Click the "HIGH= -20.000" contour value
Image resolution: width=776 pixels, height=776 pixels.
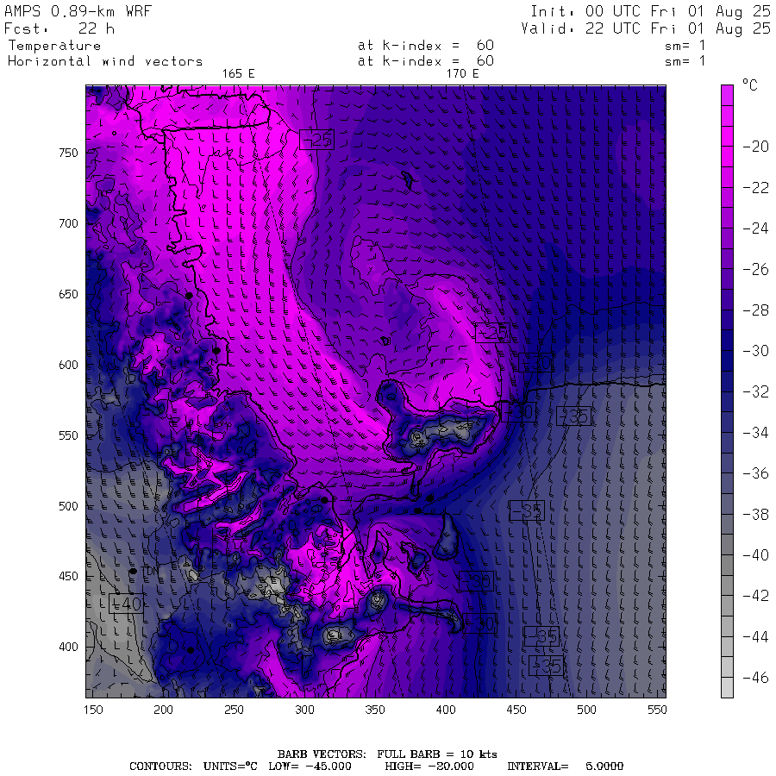click(x=429, y=767)
